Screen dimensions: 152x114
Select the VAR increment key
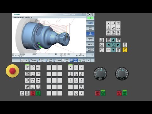pos(33,74)
